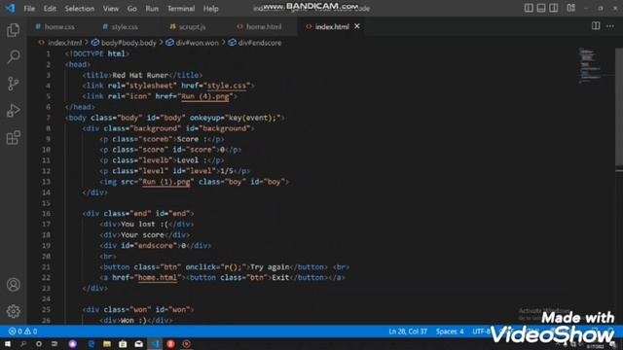Change indentation via Spaces: 4

(x=450, y=332)
